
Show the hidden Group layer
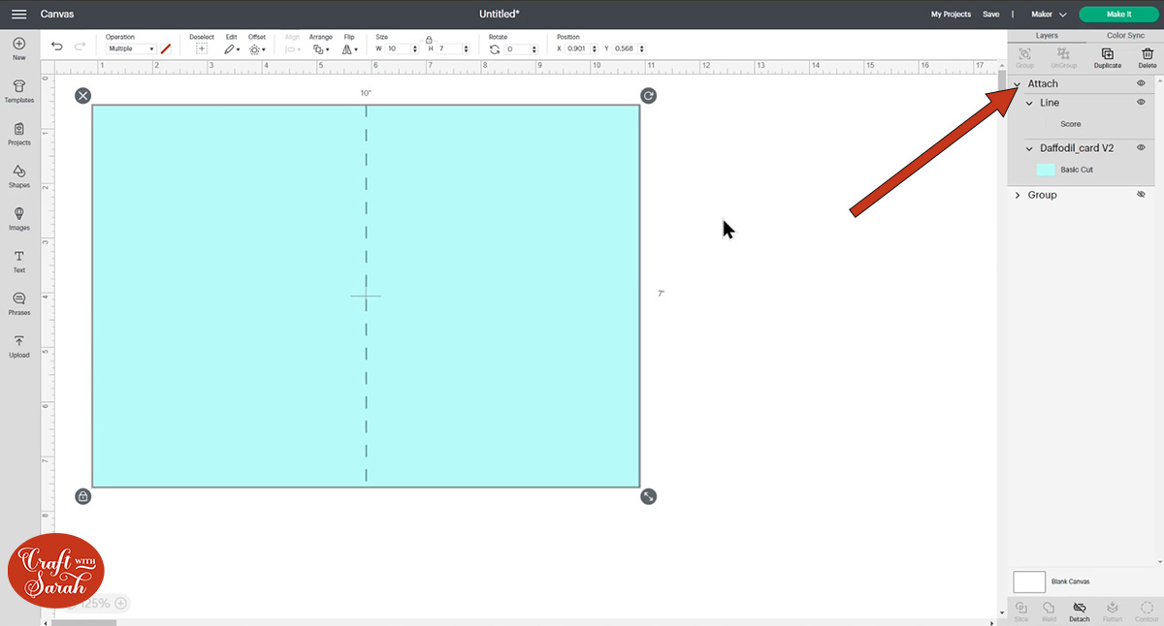tap(1141, 195)
